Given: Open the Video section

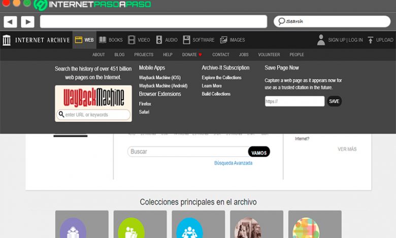Looking at the screenshot, I should pos(139,40).
